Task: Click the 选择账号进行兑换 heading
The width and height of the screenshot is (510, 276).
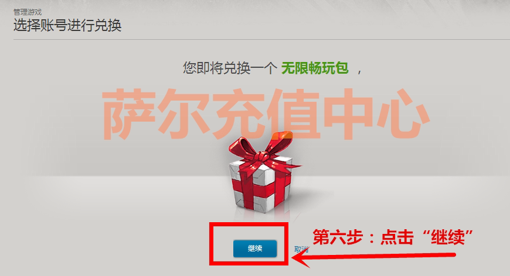Action: (67, 25)
